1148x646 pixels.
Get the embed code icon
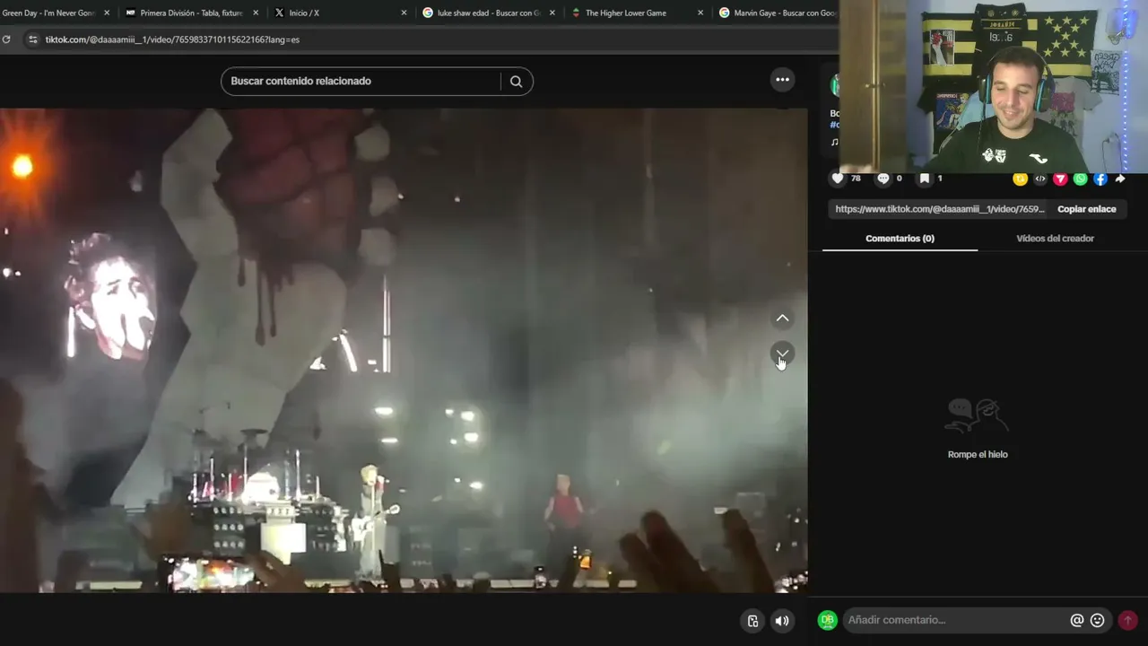(1040, 179)
